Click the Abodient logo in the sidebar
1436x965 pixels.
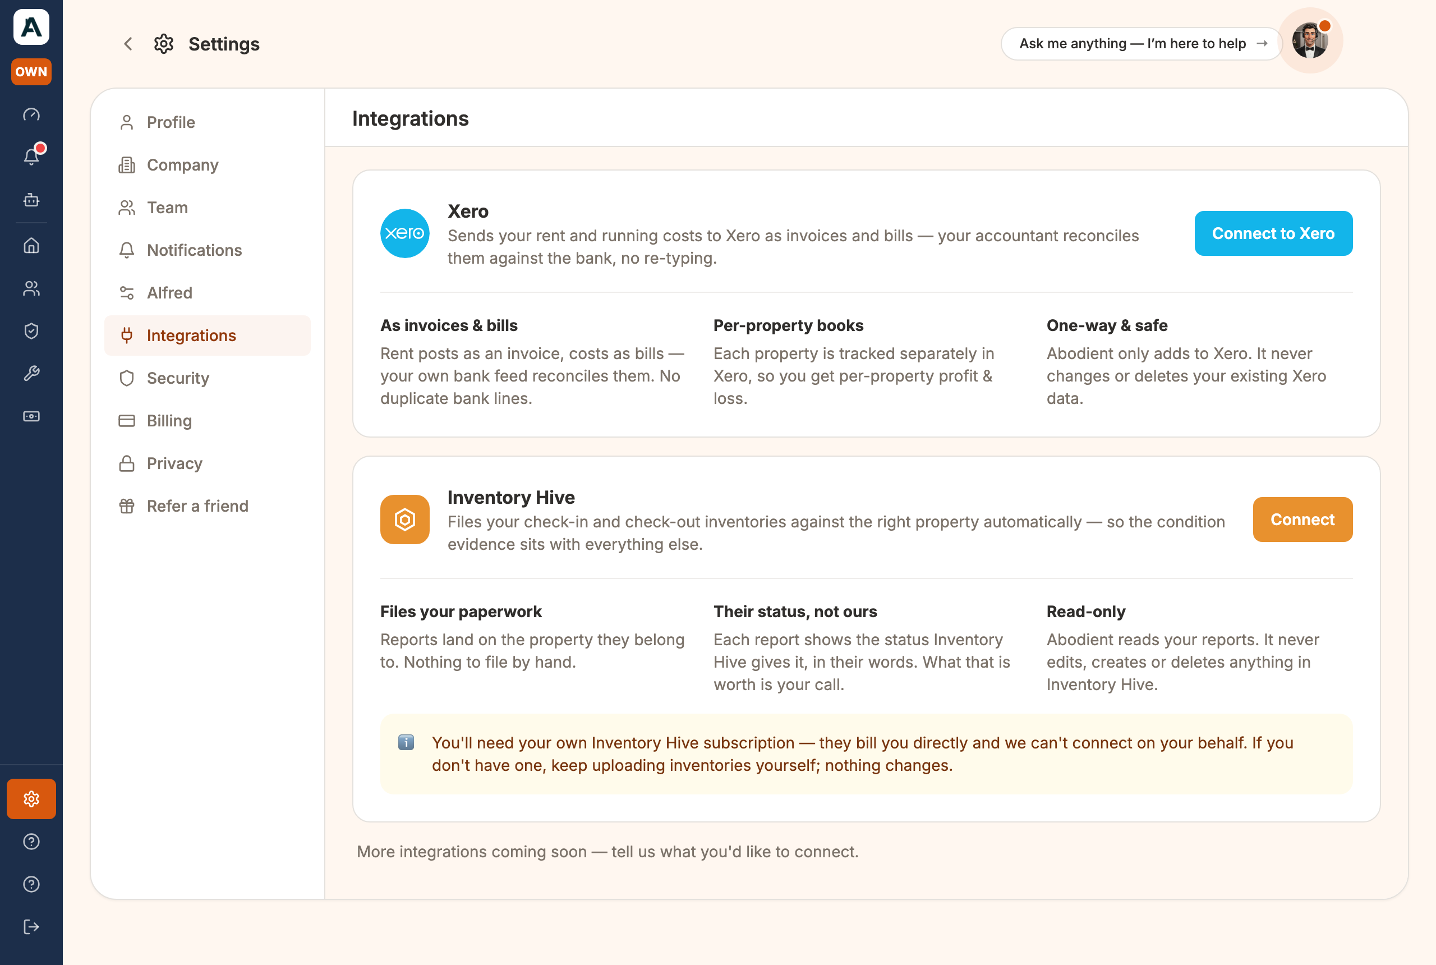point(31,27)
